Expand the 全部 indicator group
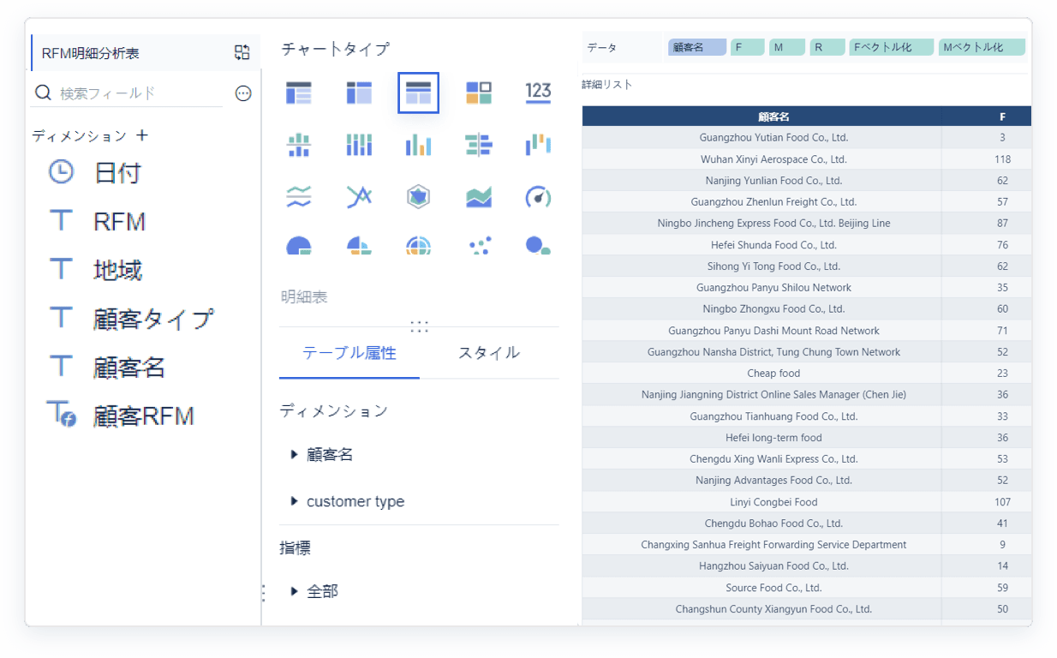This screenshot has height=658, width=1057. coord(295,591)
